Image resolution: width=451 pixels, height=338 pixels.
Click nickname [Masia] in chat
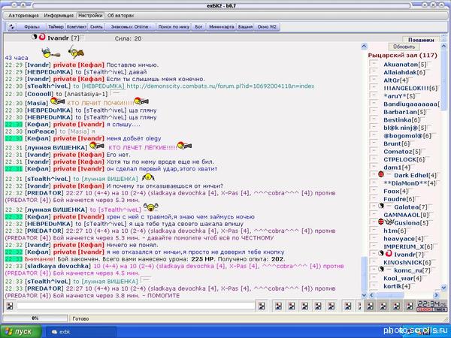37,103
